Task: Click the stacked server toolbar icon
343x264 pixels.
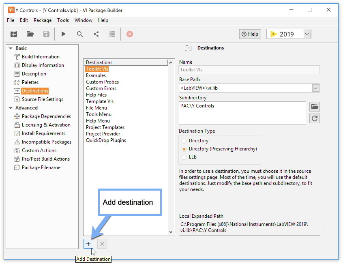Action: click(112, 34)
